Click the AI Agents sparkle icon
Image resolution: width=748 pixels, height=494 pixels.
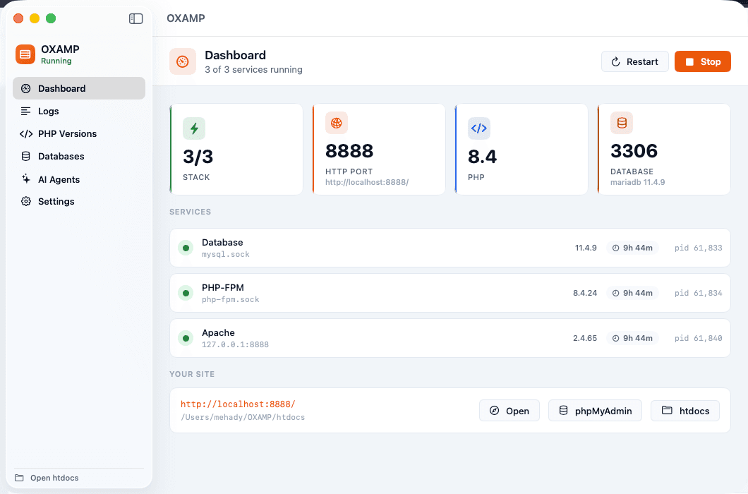click(26, 179)
